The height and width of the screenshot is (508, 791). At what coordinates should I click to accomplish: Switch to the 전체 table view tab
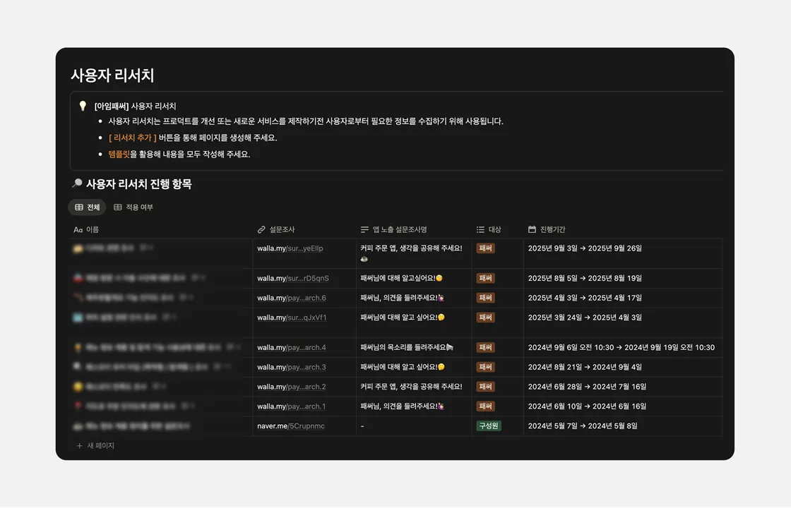tap(87, 207)
